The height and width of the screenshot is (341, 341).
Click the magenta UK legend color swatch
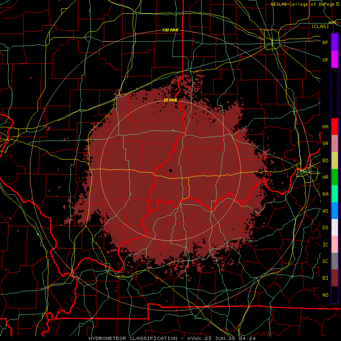click(335, 59)
